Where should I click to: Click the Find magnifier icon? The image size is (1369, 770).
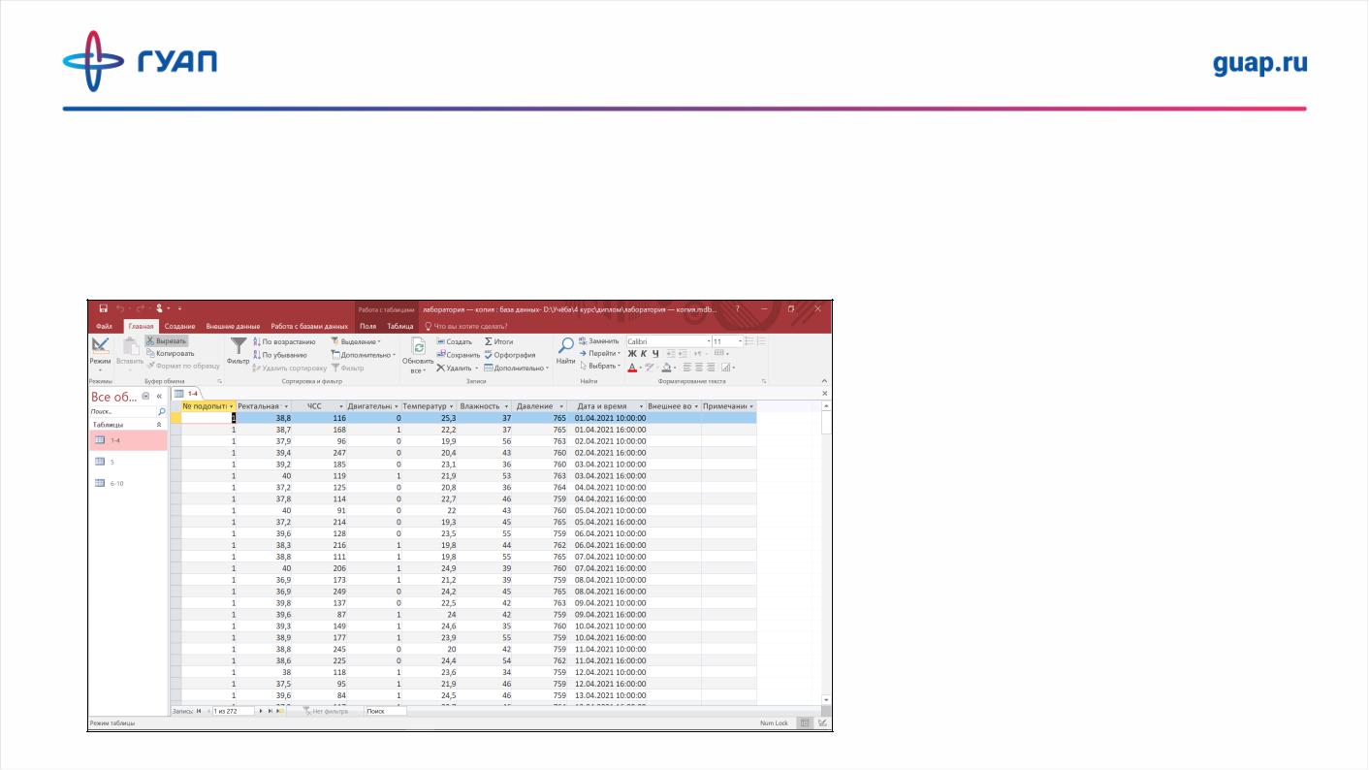[565, 346]
